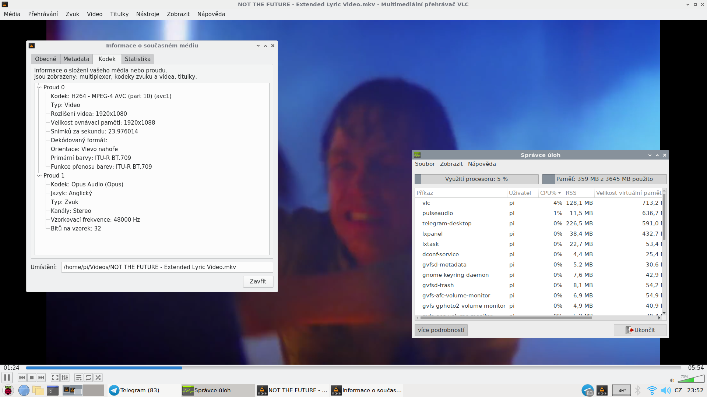Select the Opus Audio codec row

click(x=87, y=184)
